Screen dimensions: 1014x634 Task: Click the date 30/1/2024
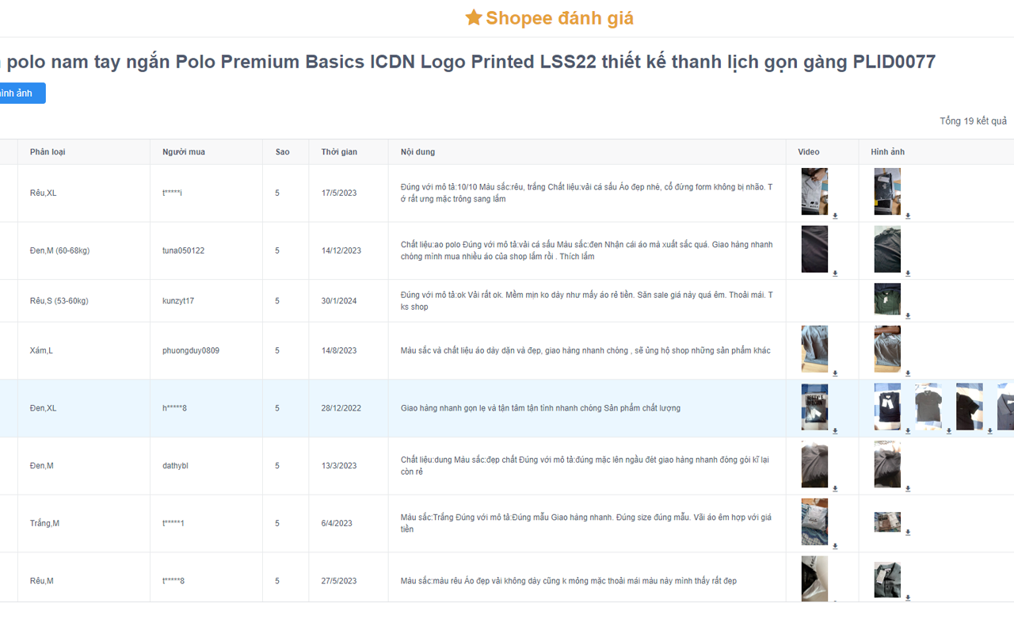pyautogui.click(x=339, y=301)
